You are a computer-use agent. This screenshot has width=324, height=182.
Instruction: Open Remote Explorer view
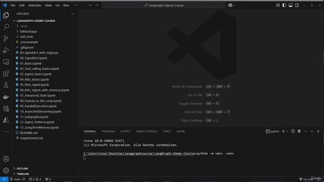click(6, 62)
